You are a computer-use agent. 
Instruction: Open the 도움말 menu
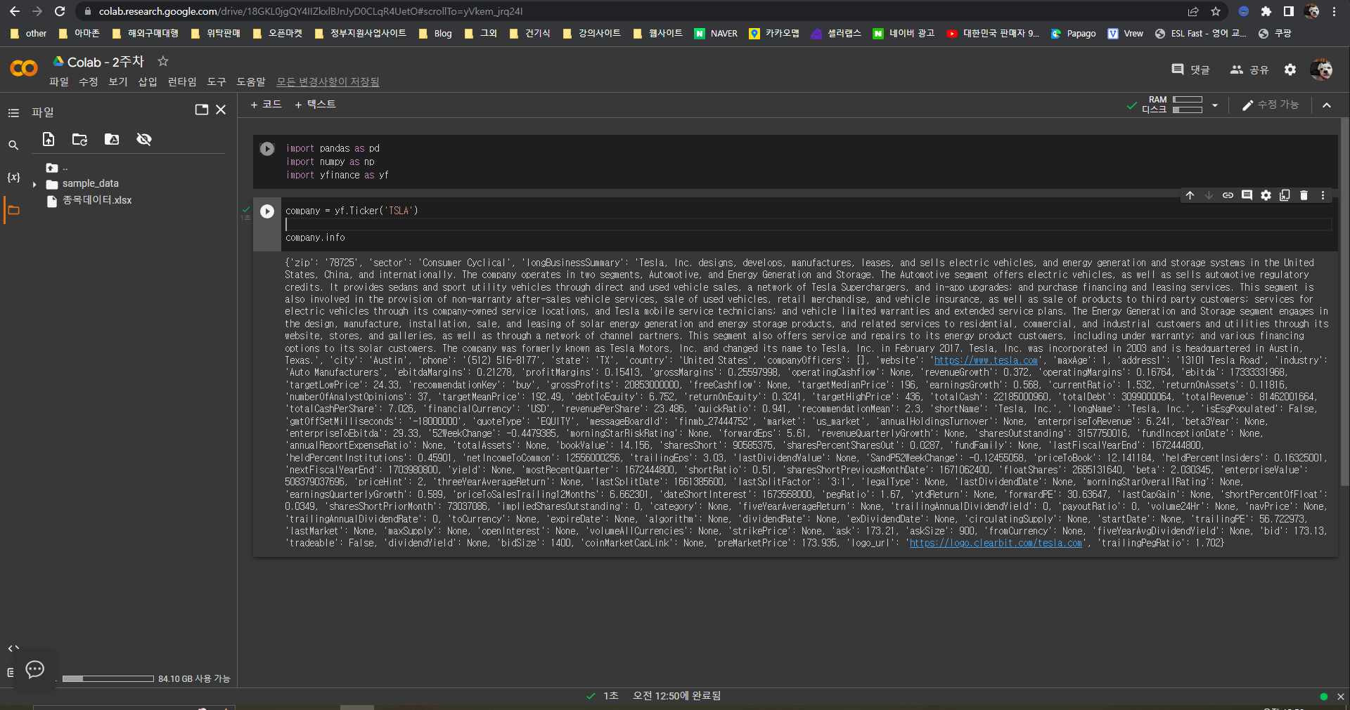[x=251, y=82]
